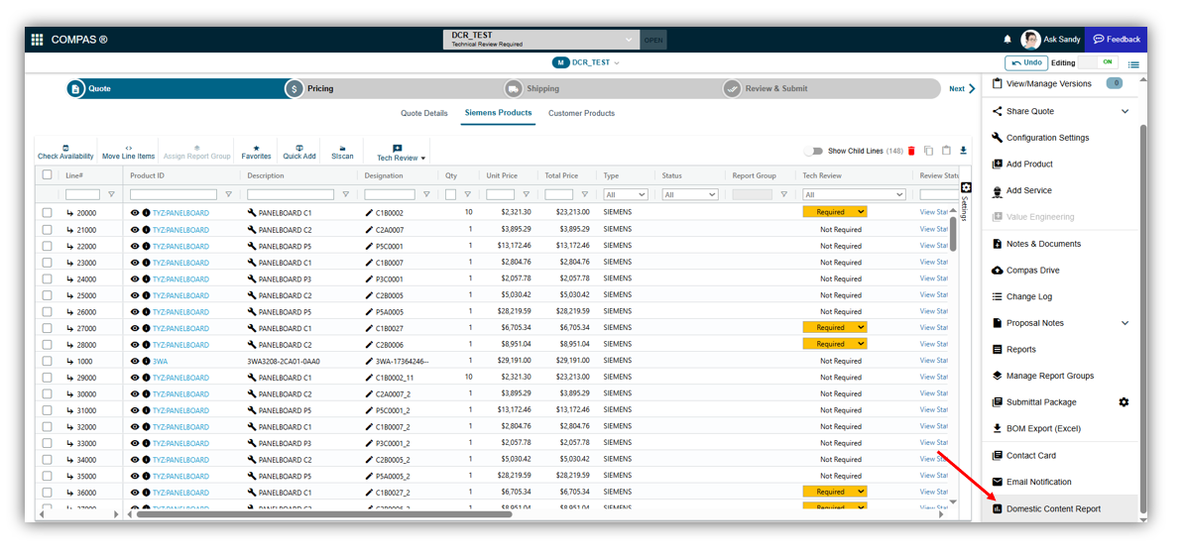Click the grid horizontal scrollbar
Viewport: 1184px width, 556px height.
[324, 514]
